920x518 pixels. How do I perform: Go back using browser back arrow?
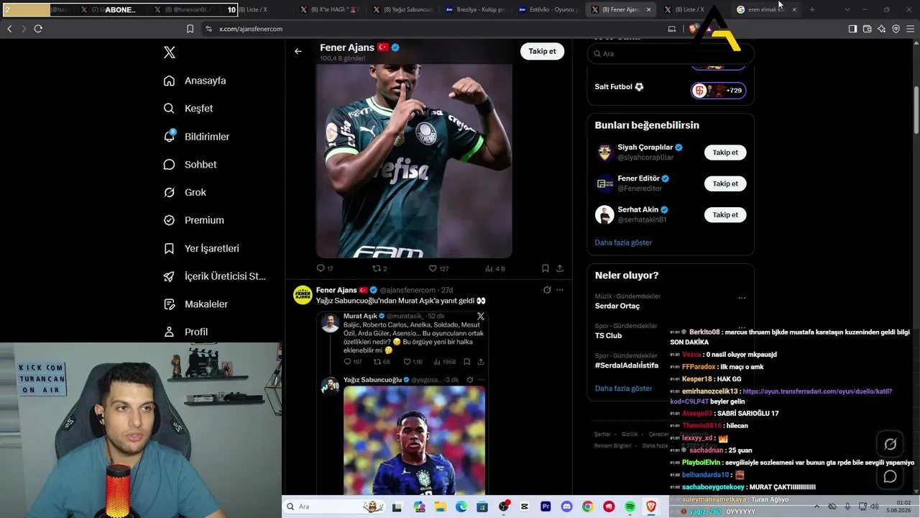(9, 29)
